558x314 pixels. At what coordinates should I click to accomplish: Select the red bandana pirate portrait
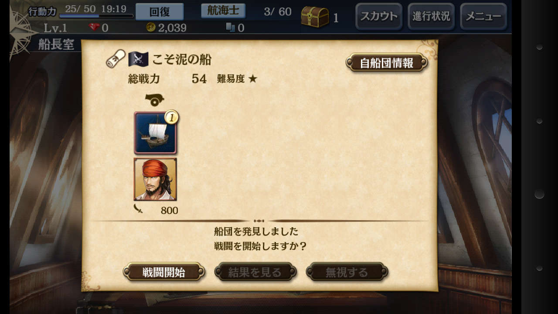point(155,179)
